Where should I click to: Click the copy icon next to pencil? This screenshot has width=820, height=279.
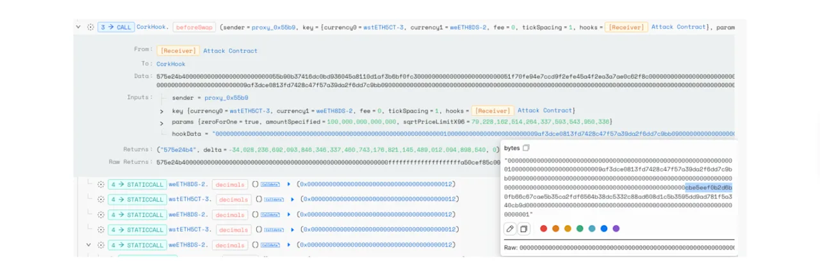[524, 228]
